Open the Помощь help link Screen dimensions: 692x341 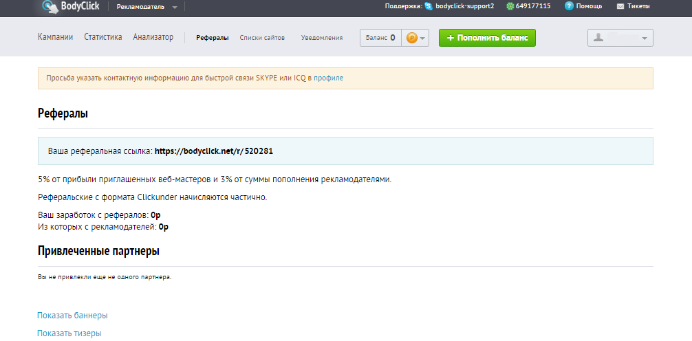tap(589, 6)
